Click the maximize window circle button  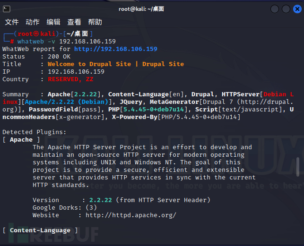point(286,9)
